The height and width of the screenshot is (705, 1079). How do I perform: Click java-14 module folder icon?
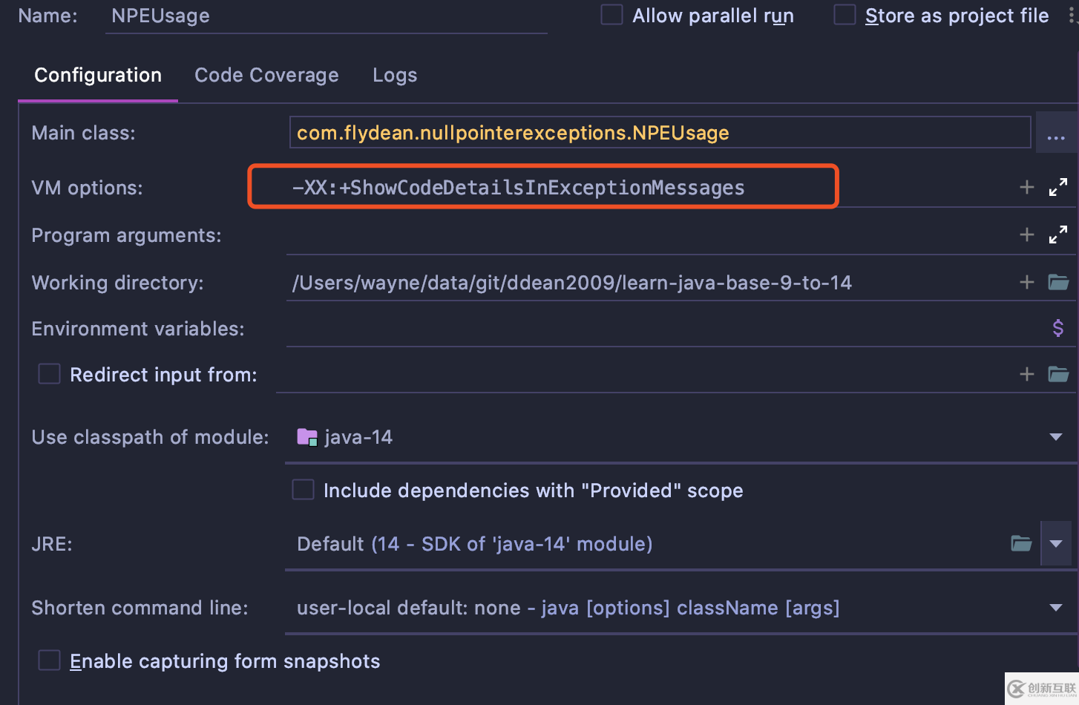[x=307, y=437]
